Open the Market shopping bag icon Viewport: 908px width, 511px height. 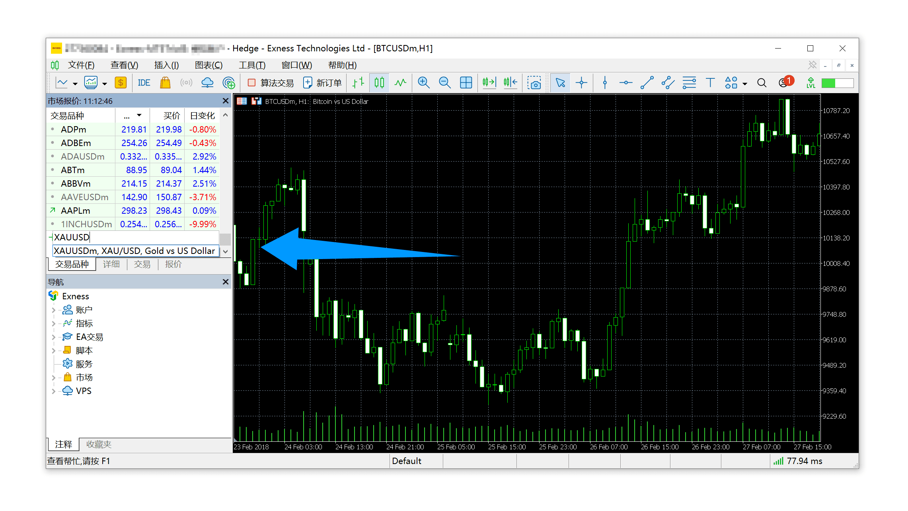coord(165,83)
